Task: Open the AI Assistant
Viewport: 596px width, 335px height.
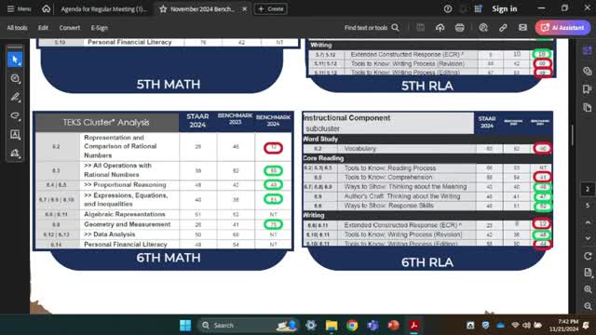Action: (x=562, y=28)
